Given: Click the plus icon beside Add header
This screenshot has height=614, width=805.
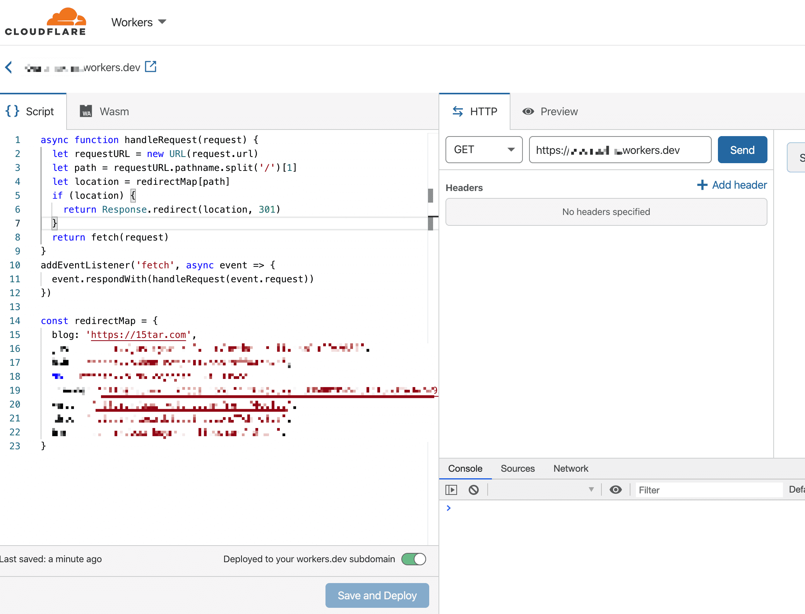Looking at the screenshot, I should [x=702, y=185].
